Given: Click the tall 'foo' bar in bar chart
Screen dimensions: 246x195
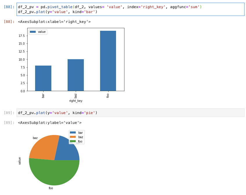Looking at the screenshot, I should (x=108, y=61).
